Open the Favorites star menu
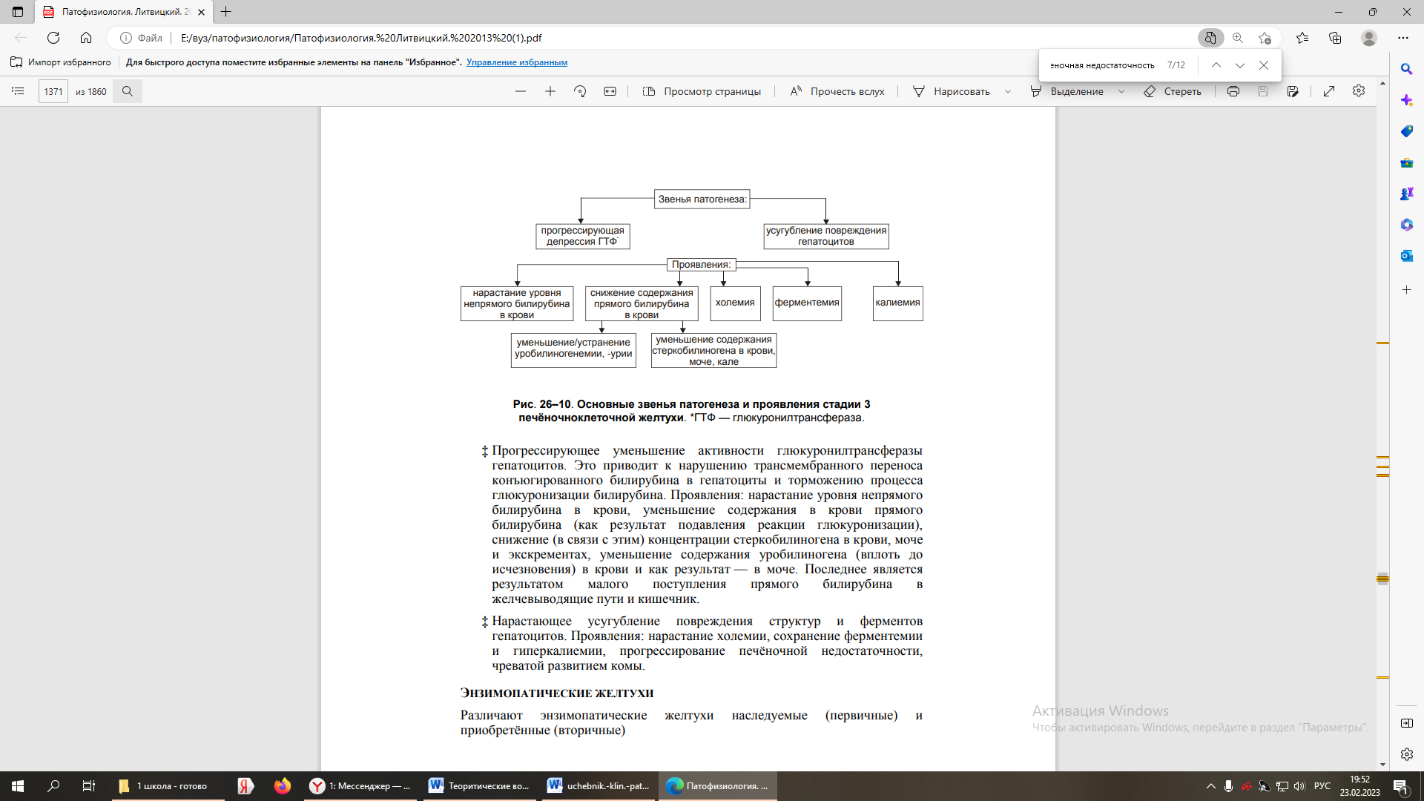1424x801 pixels. [1302, 38]
